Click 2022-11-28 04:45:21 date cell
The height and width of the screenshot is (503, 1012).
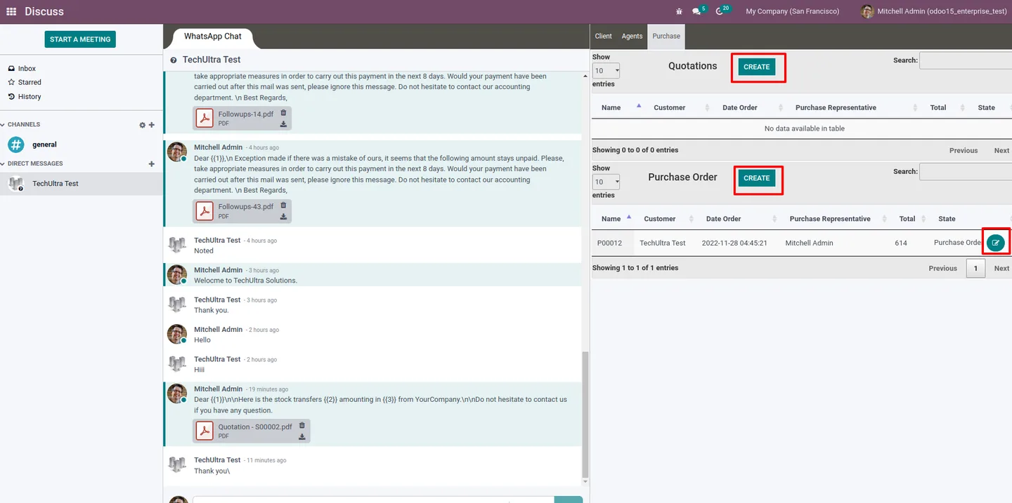734,243
